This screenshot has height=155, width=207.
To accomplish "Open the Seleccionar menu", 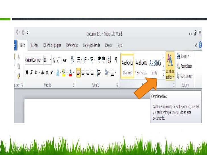I will pos(185,76).
